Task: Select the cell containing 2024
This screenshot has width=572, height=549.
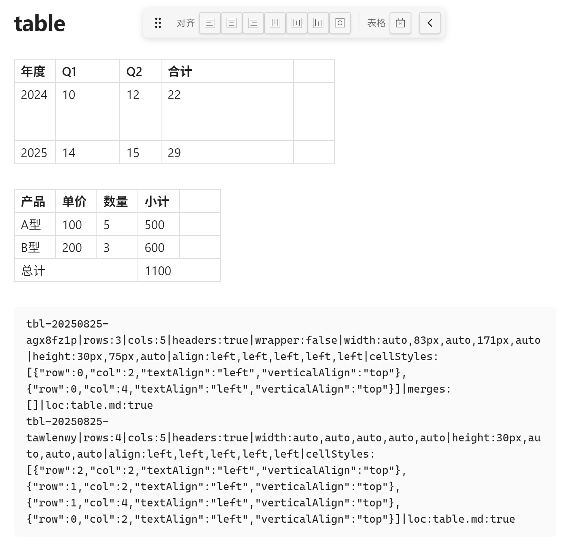Action: 35,112
